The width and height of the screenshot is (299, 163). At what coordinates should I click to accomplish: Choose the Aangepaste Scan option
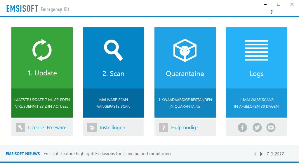(x=114, y=107)
